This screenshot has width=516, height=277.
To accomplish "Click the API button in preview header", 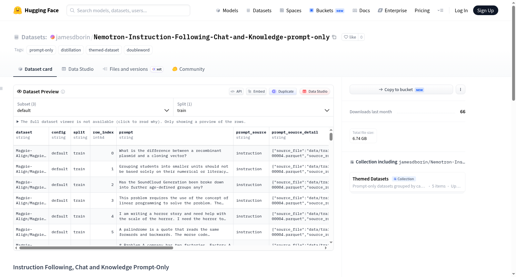I will (x=236, y=91).
